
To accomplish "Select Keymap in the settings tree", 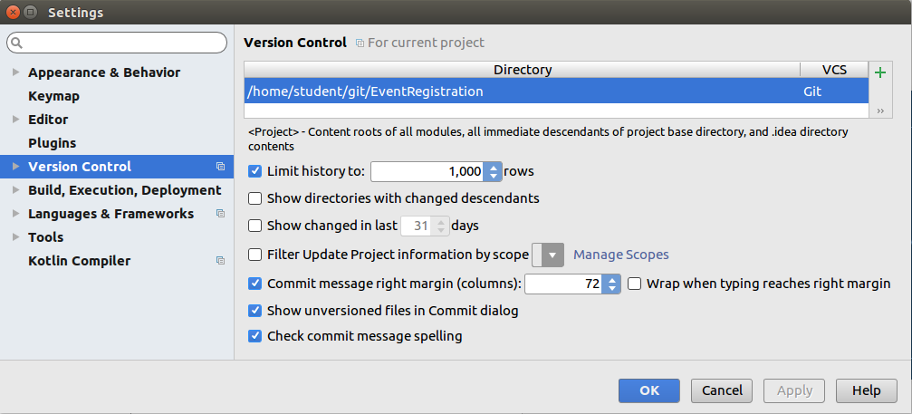I will [53, 96].
